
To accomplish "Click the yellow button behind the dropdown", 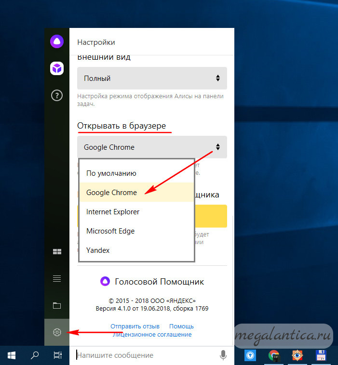I will (x=211, y=216).
